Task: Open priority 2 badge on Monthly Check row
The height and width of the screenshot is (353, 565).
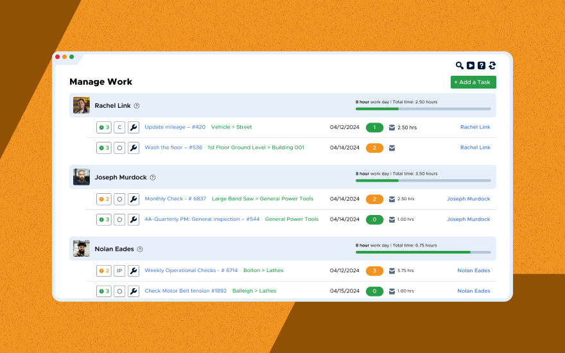Action: tap(104, 199)
